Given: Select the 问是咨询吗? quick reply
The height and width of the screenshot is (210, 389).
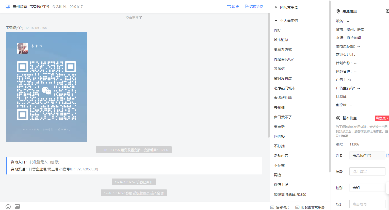Looking at the screenshot, I should [x=284, y=59].
